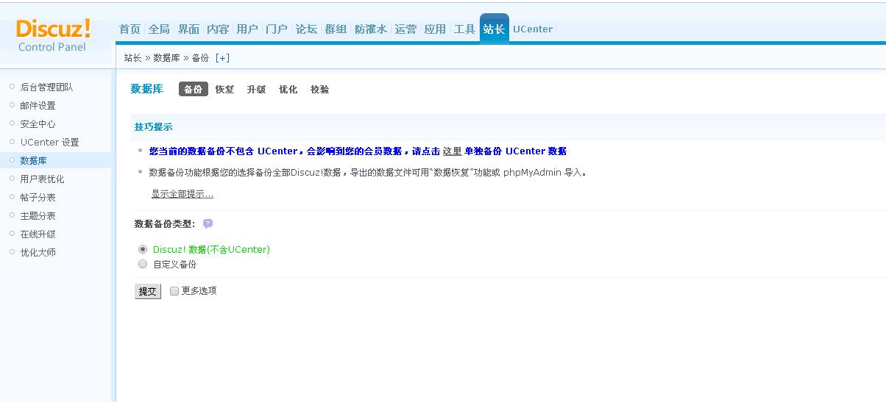The height and width of the screenshot is (402, 886).
Task: Open UCenter 设置 in the sidebar
Action: 49,142
